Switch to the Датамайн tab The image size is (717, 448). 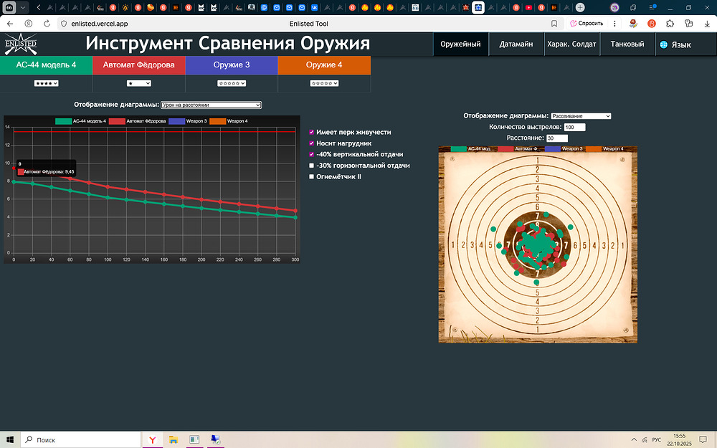(x=516, y=44)
